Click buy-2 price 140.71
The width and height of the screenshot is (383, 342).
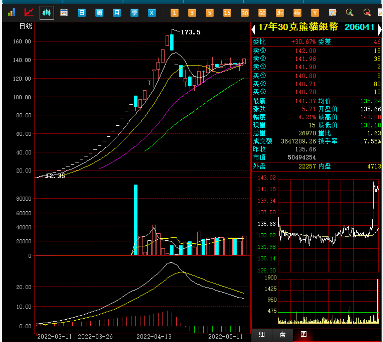coord(306,84)
